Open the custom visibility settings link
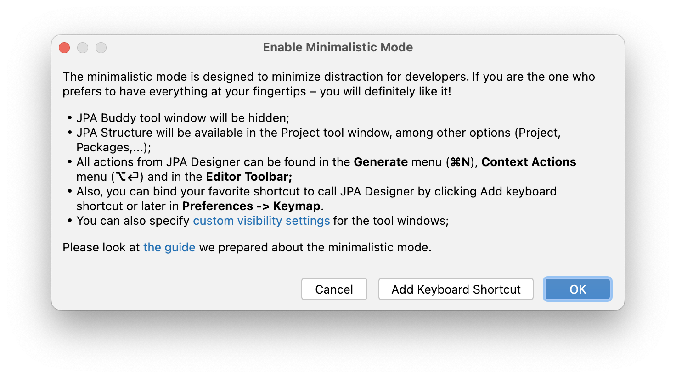This screenshot has width=676, height=378. point(261,221)
